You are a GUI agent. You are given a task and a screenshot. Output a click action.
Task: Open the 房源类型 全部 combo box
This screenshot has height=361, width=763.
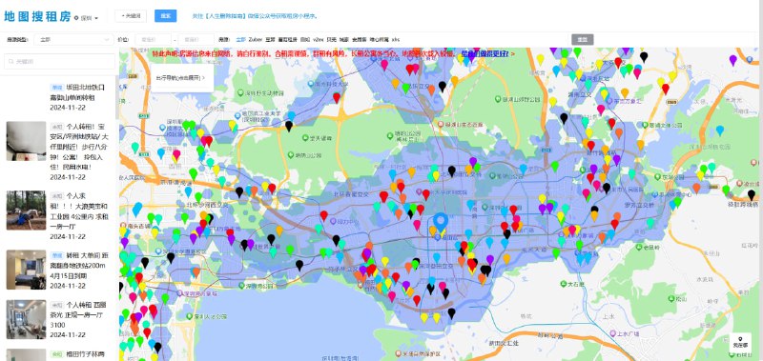tap(74, 39)
